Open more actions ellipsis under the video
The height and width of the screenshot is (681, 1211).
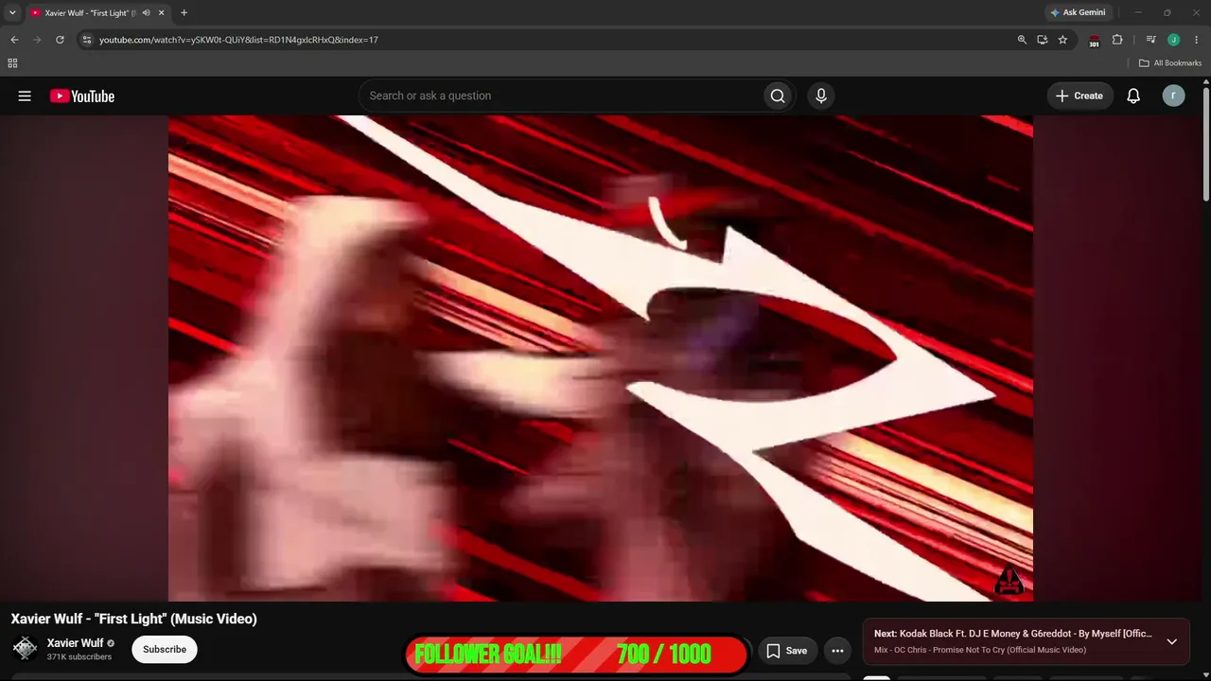(837, 650)
